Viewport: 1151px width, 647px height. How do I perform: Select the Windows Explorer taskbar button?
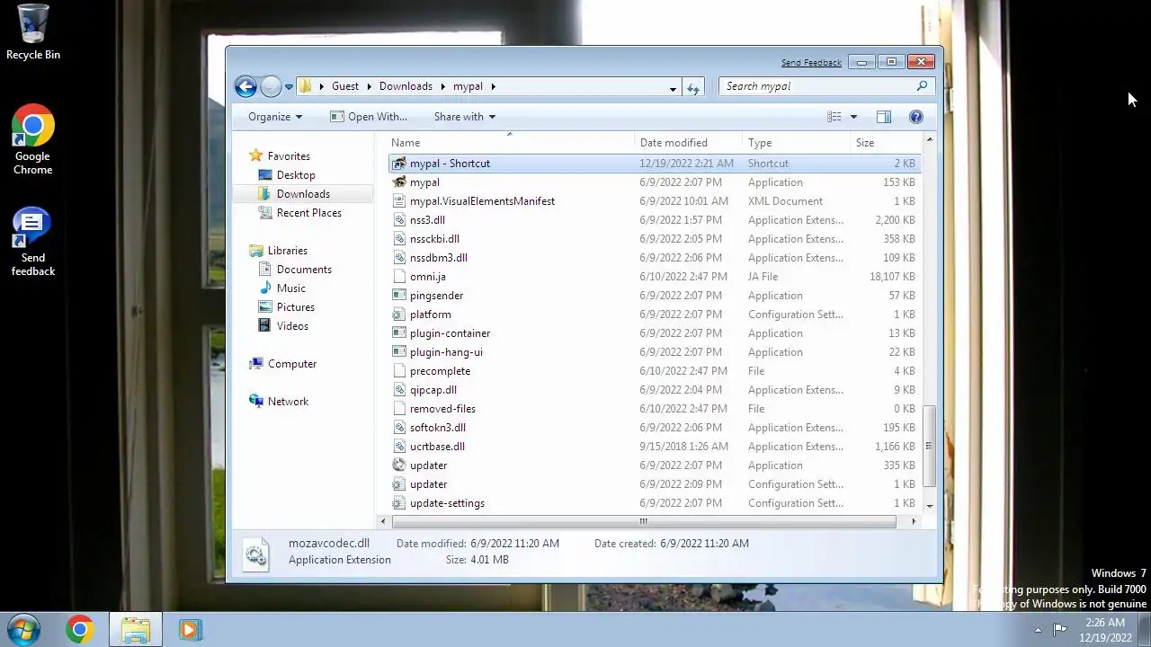coord(135,630)
